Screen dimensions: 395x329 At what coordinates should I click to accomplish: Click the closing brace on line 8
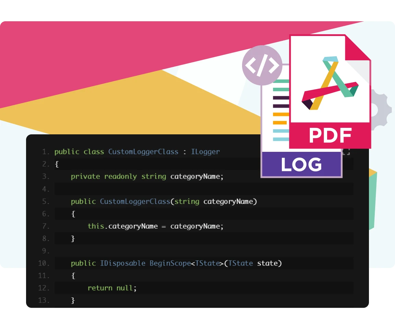[x=73, y=239]
